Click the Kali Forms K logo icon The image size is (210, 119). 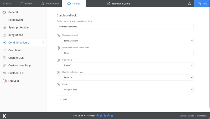click(x=4, y=116)
